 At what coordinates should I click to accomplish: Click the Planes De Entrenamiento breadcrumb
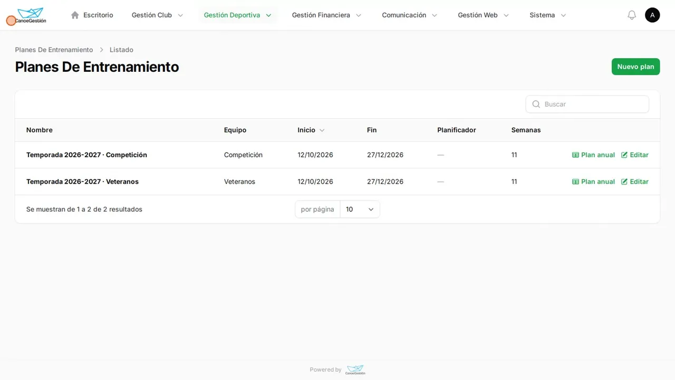pyautogui.click(x=54, y=50)
